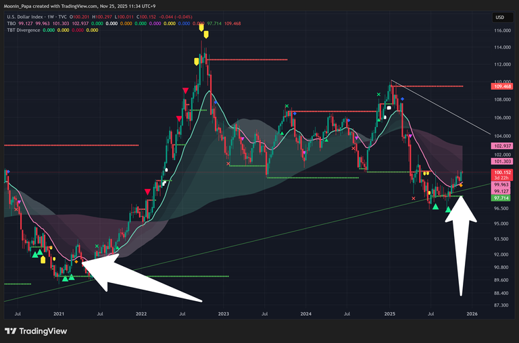This screenshot has width=519, height=343.
Task: Click the green 97.714 price label
Action: pyautogui.click(x=501, y=197)
